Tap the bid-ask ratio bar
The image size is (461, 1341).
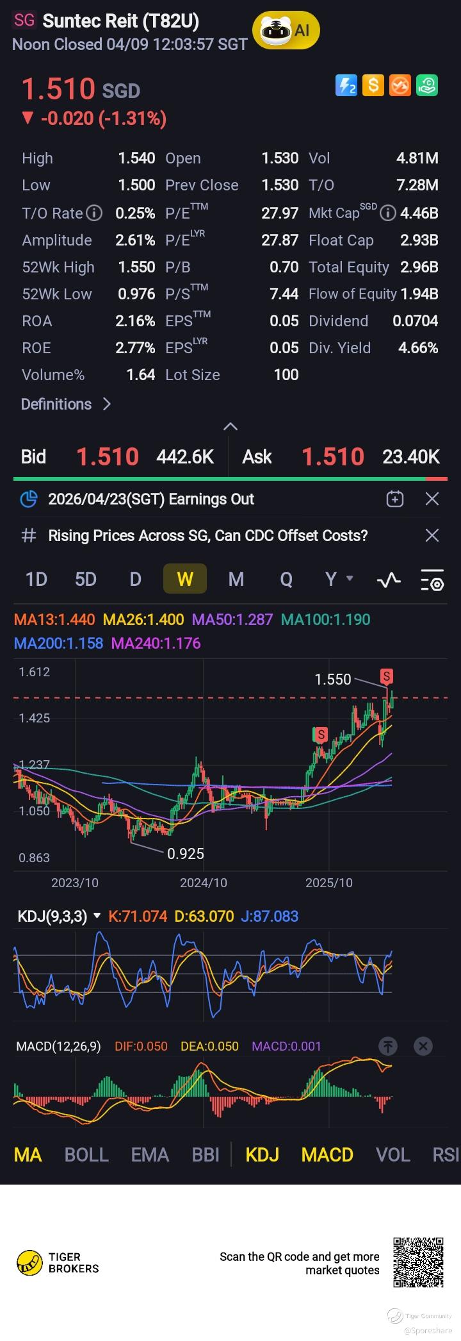(230, 478)
